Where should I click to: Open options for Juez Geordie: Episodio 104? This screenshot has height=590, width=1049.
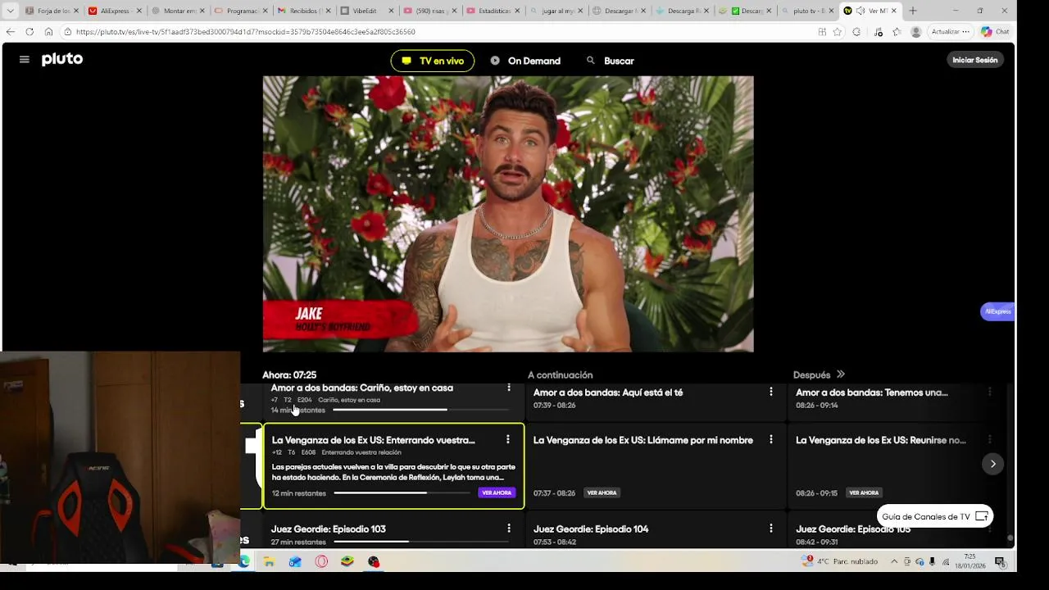click(x=771, y=529)
